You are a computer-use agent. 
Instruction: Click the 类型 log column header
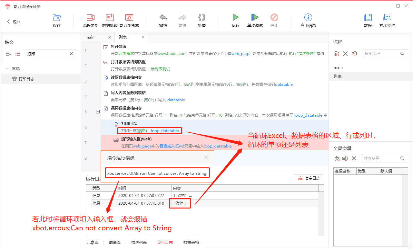coord(104,188)
